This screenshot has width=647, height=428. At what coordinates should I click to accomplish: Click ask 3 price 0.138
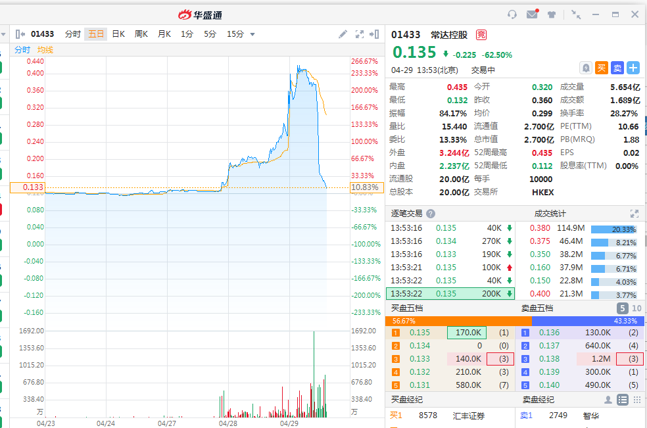[549, 359]
